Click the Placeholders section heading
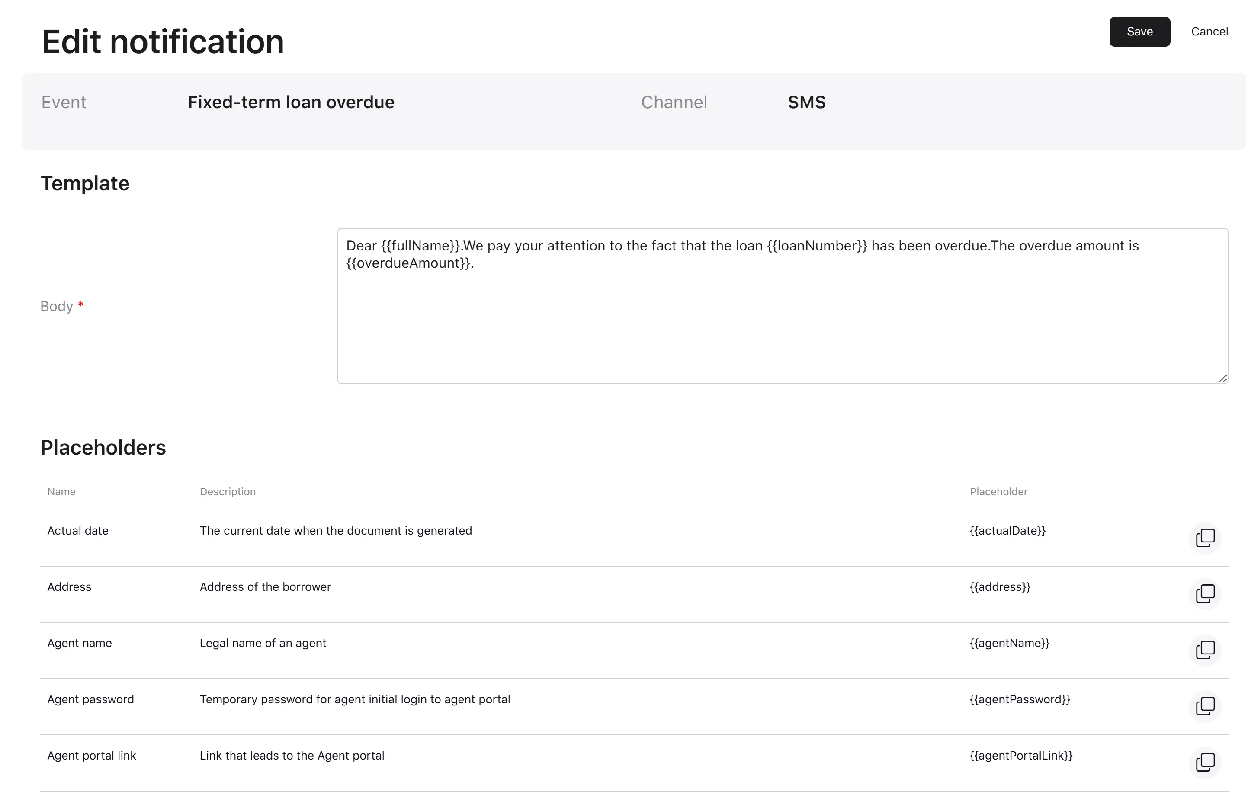Viewport: 1248px width, 798px height. coord(103,448)
